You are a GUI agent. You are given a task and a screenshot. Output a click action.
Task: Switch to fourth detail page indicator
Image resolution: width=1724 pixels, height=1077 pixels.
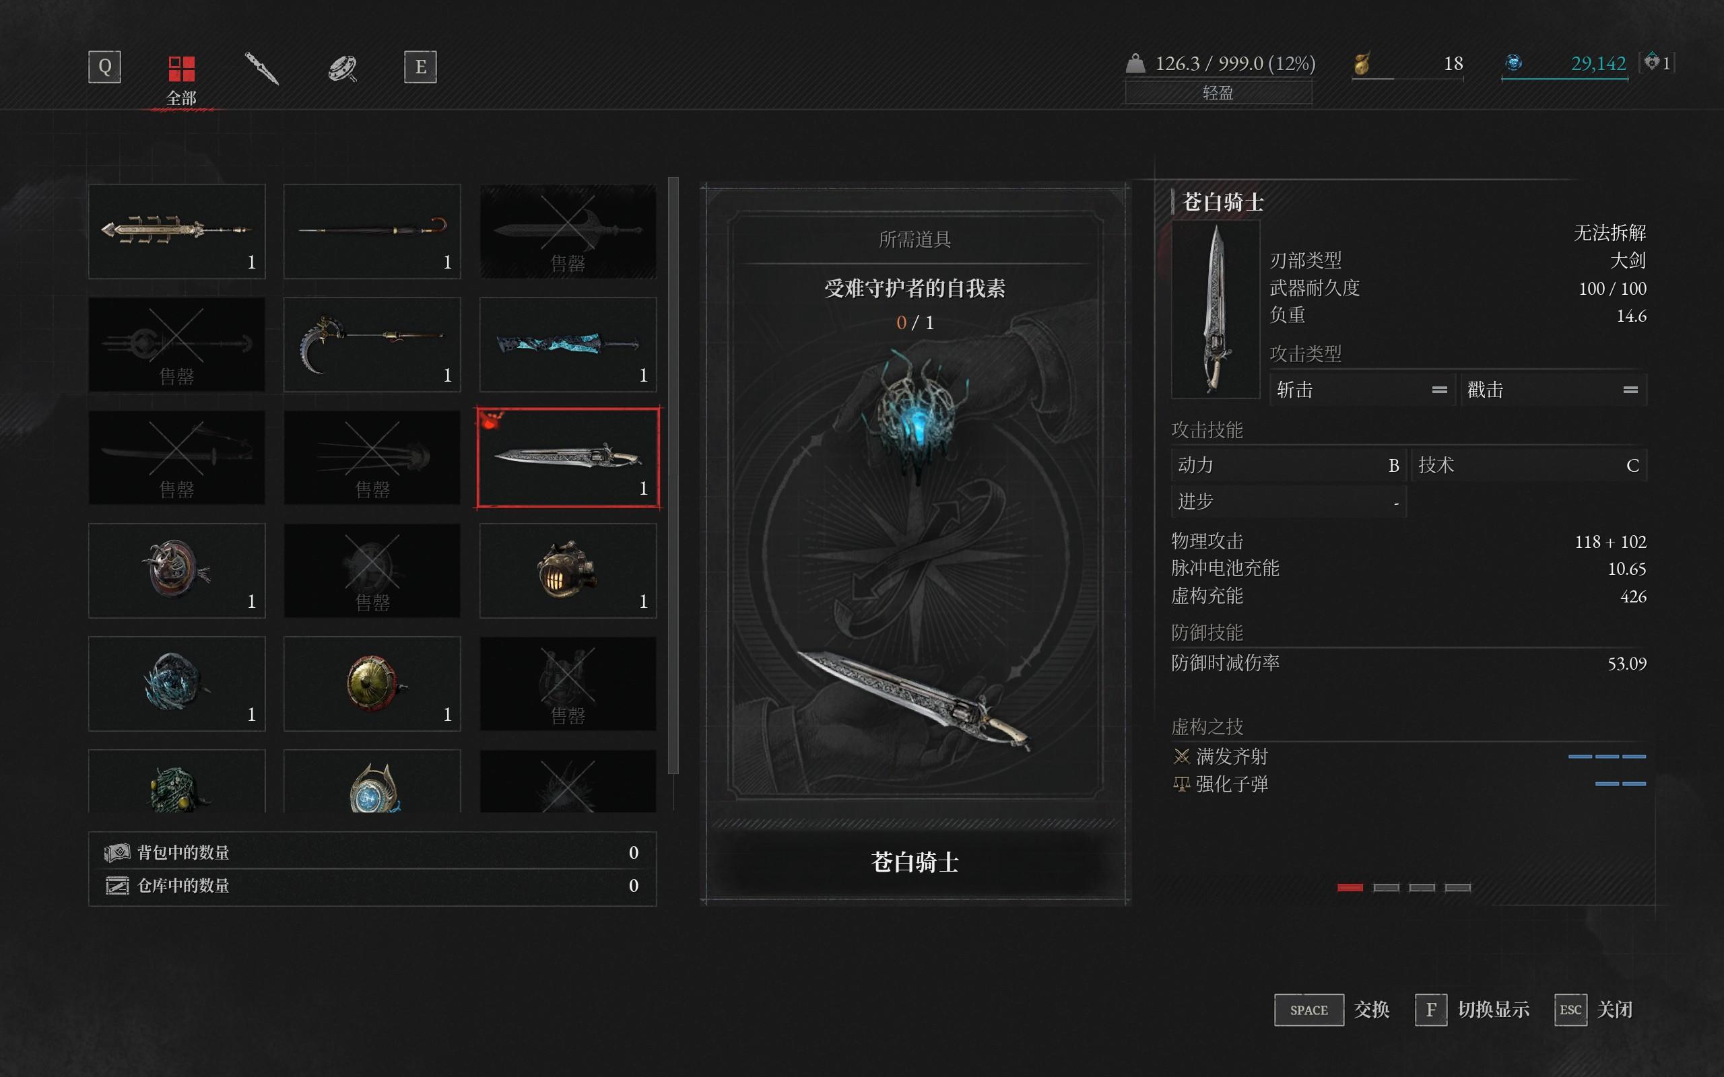point(1457,888)
